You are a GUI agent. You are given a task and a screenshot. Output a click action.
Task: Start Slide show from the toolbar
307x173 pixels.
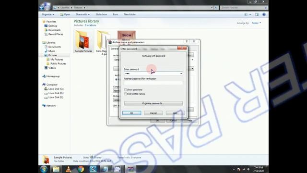[x=101, y=14]
